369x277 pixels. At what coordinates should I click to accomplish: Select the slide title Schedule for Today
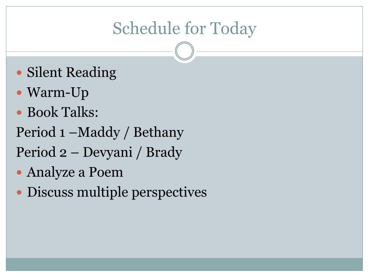click(x=184, y=29)
